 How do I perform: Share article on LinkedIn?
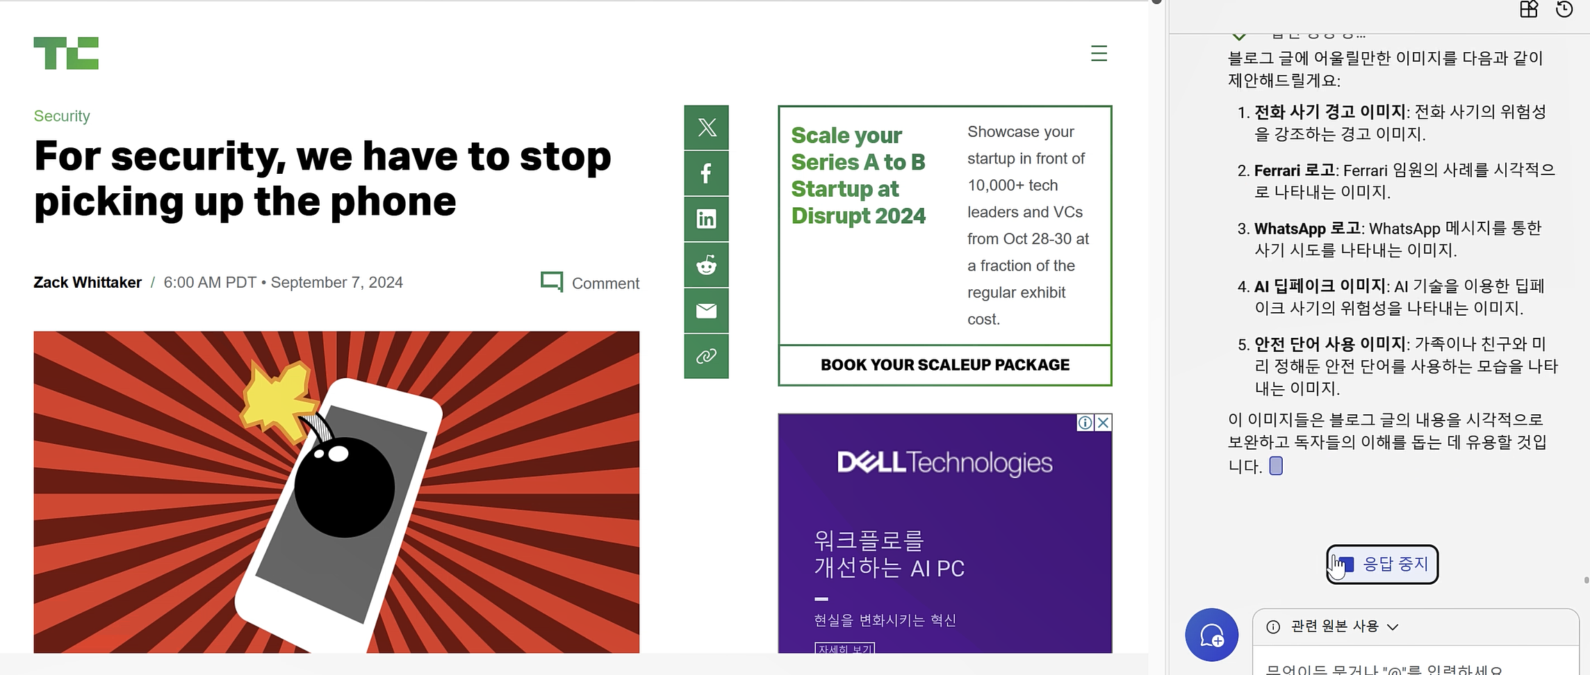click(706, 219)
